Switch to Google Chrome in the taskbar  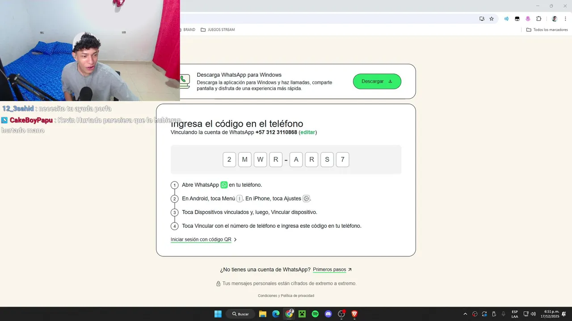(289, 314)
